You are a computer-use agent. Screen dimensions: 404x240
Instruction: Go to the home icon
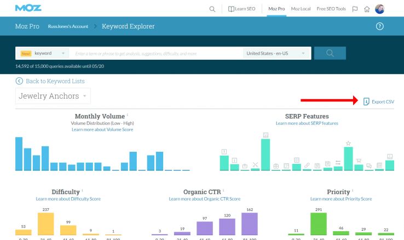coord(367,9)
